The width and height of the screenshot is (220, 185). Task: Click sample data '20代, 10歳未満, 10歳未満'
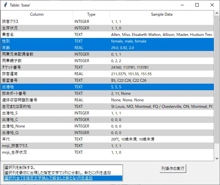pos(133,139)
